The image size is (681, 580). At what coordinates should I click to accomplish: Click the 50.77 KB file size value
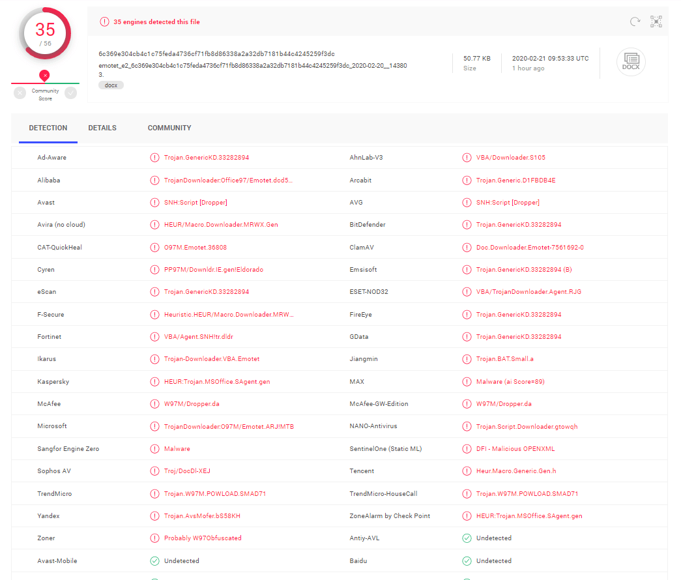pos(477,58)
